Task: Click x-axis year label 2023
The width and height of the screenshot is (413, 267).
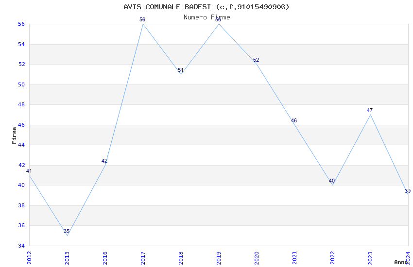Action: pos(371,258)
